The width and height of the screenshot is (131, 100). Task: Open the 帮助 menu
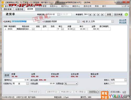97,6
